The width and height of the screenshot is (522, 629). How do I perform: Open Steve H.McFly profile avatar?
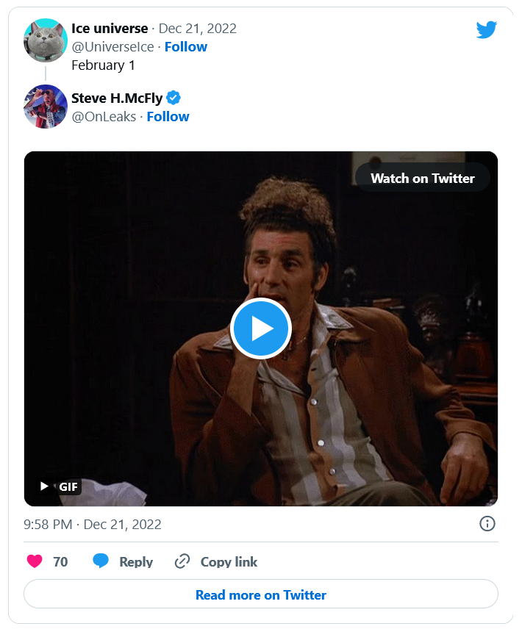coord(46,107)
